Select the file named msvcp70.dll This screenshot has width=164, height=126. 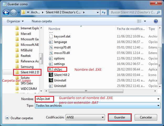(x=62, y=47)
